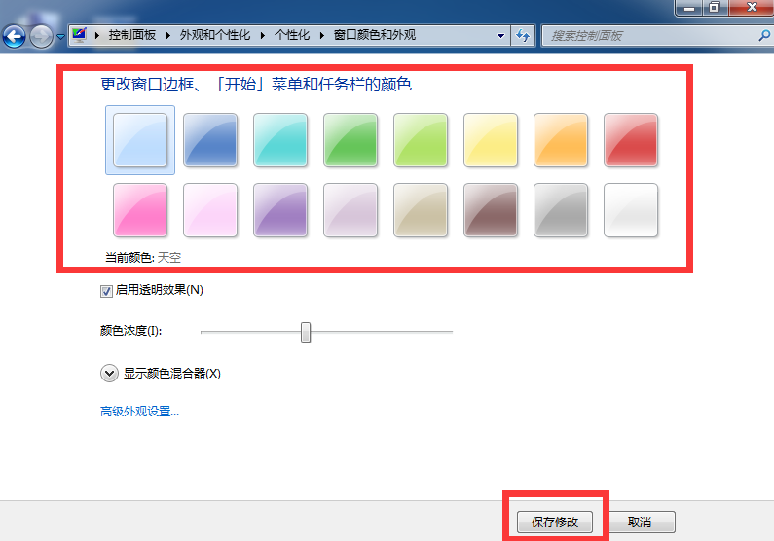Pick the yellow color swatch
Image resolution: width=774 pixels, height=541 pixels.
pyautogui.click(x=491, y=140)
